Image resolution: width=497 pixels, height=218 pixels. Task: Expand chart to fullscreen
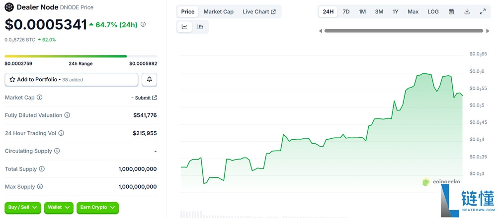pyautogui.click(x=483, y=11)
